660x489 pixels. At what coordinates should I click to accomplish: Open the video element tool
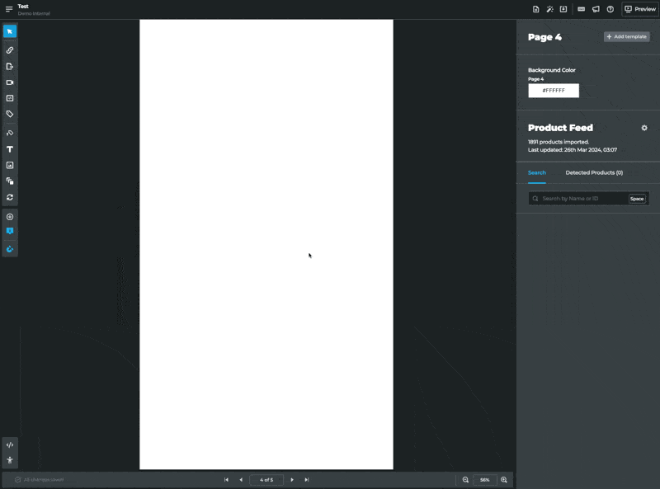coord(10,82)
